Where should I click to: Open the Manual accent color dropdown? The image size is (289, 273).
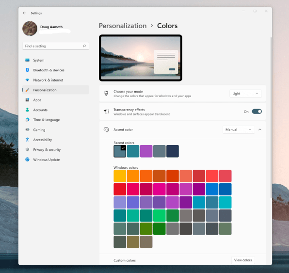(x=239, y=129)
